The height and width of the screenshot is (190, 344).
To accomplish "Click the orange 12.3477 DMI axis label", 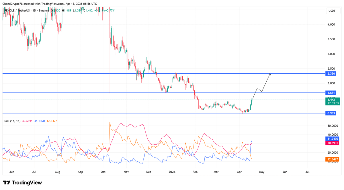I will tap(333, 159).
